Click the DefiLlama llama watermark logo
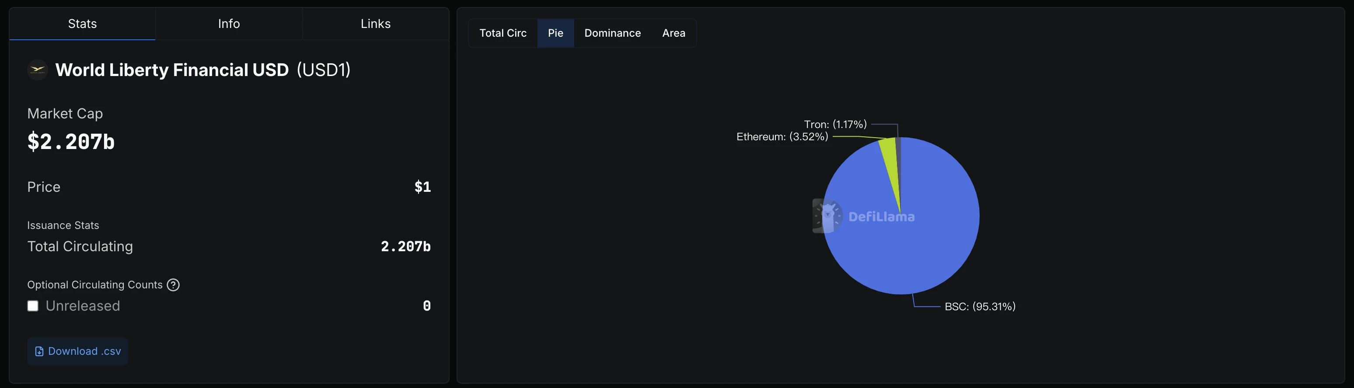The image size is (1354, 388). point(827,216)
